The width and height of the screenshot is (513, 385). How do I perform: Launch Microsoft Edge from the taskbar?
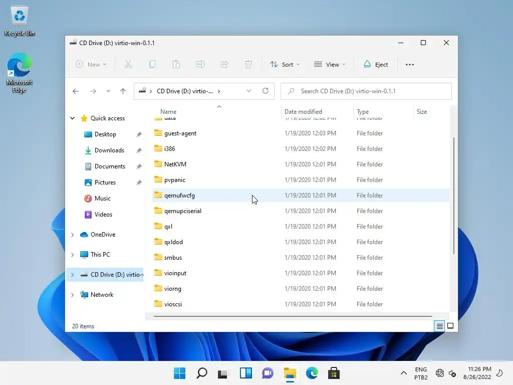click(312, 373)
